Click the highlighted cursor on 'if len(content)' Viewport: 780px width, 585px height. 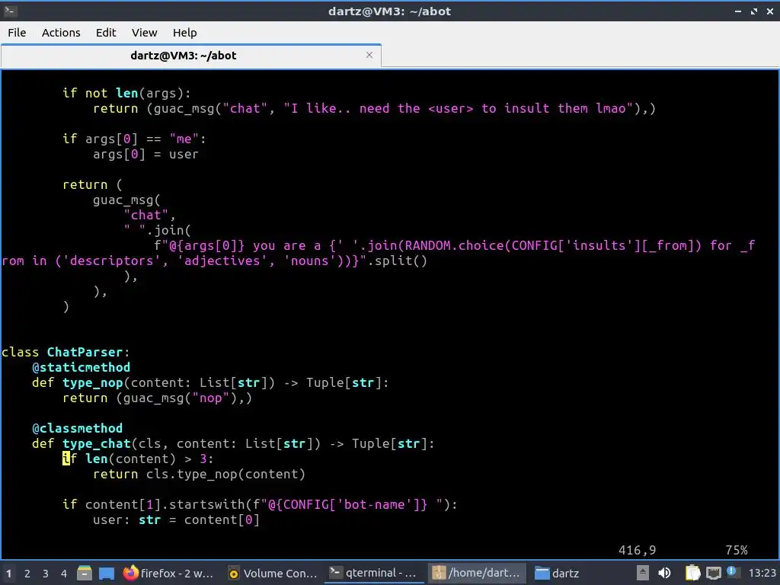66,459
